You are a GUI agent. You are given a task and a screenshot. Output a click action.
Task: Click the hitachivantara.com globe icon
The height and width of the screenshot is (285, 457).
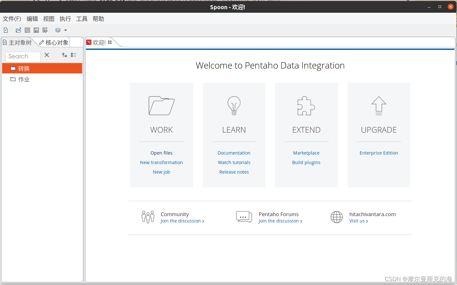(337, 217)
